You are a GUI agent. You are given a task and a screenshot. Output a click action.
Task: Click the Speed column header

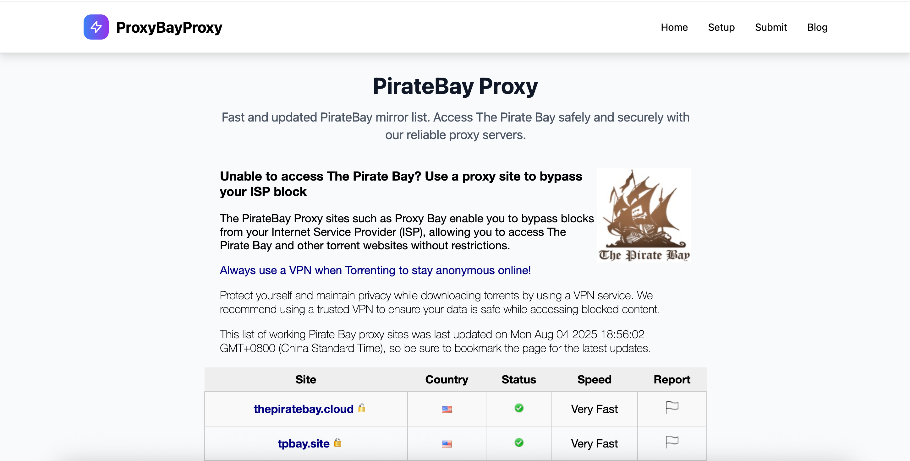coord(594,379)
